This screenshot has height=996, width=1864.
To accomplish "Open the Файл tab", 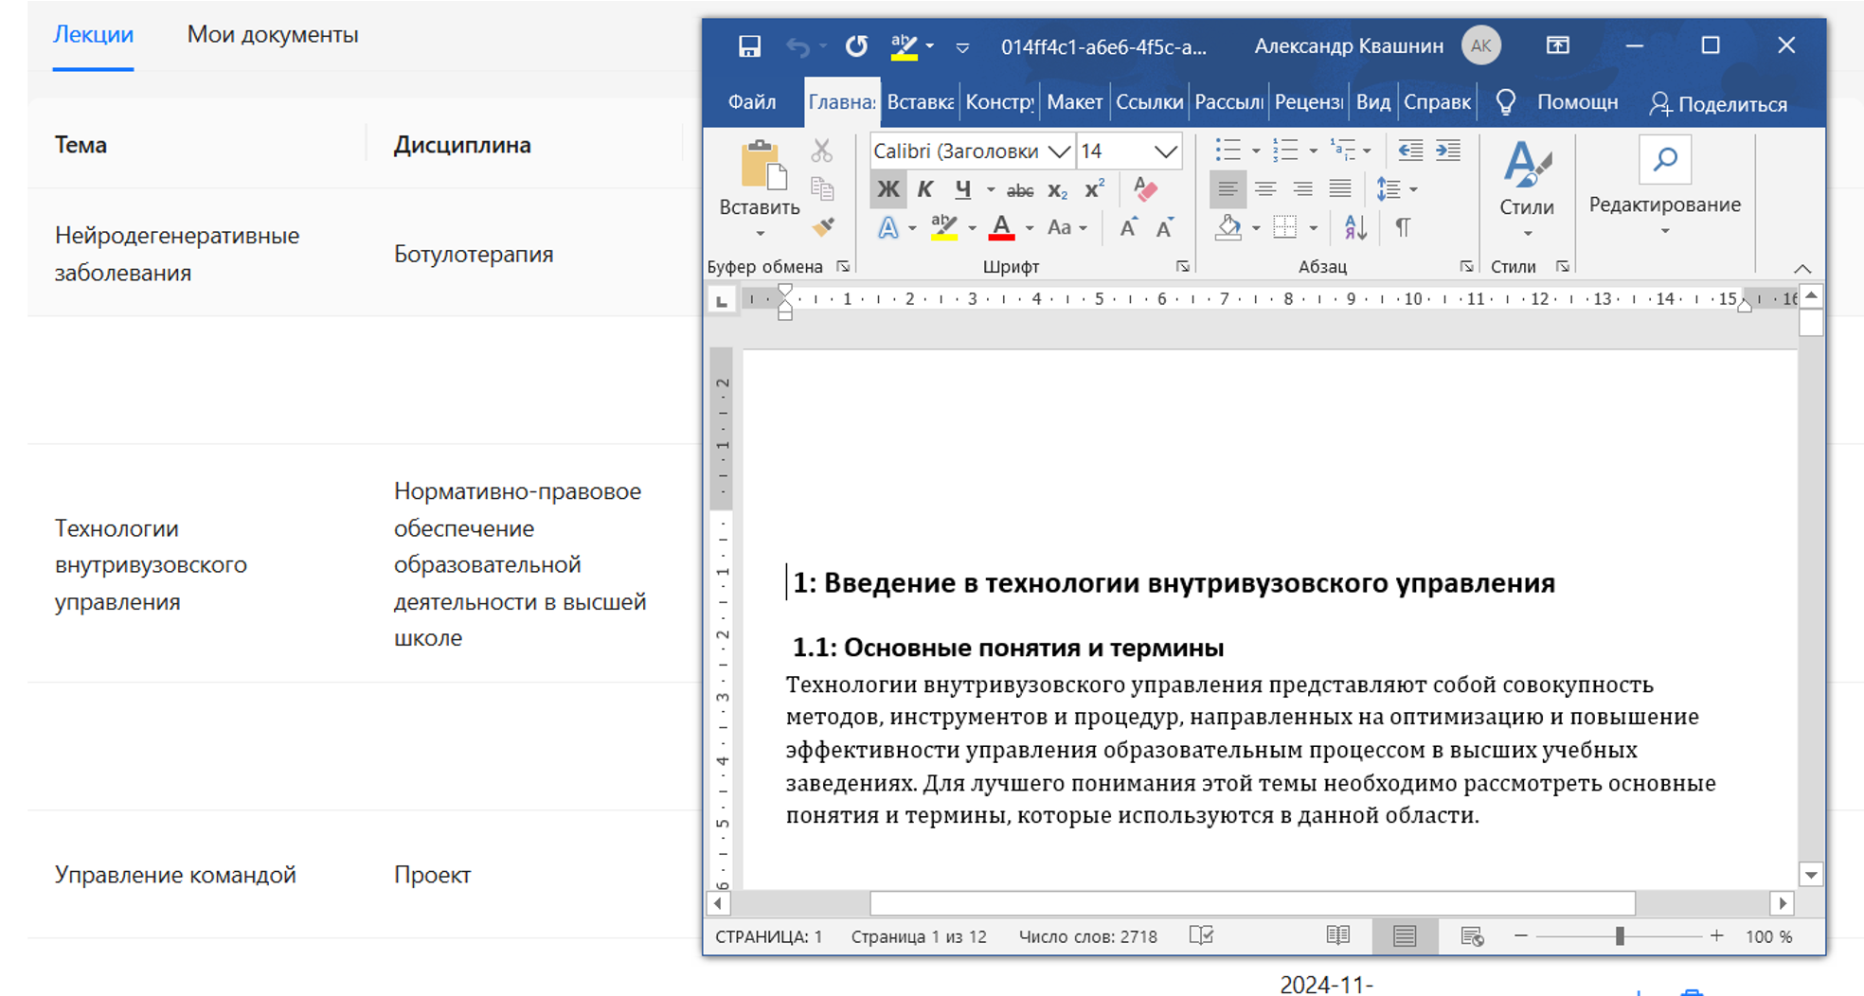I will pos(752,102).
